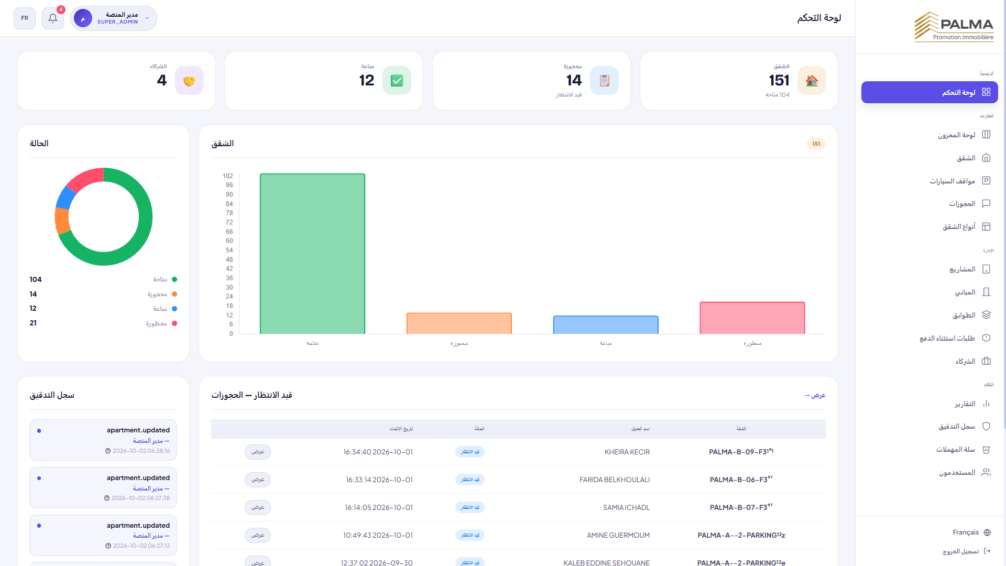1006x566 pixels.
Task: Click the سجل التدقيق shield icon
Action: coord(986,427)
